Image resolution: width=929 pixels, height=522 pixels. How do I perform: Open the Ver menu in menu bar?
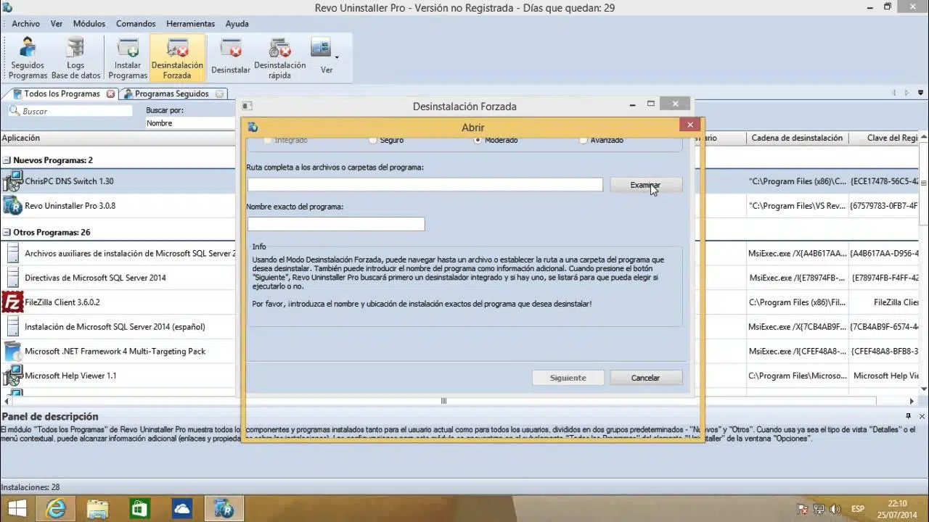(x=56, y=24)
